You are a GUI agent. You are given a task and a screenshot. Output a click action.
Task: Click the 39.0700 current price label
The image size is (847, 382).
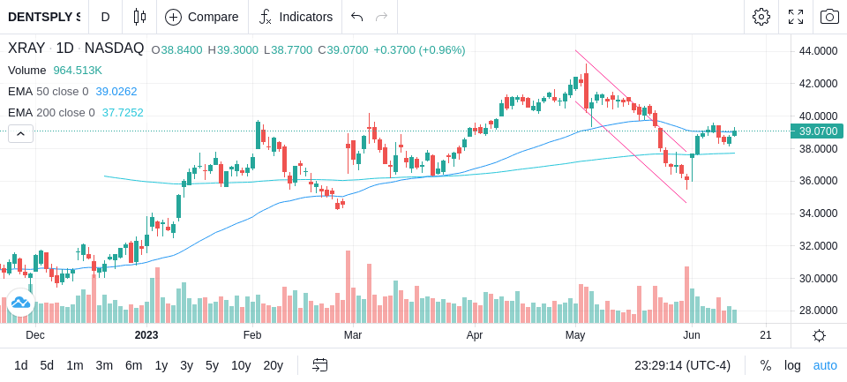(x=817, y=131)
